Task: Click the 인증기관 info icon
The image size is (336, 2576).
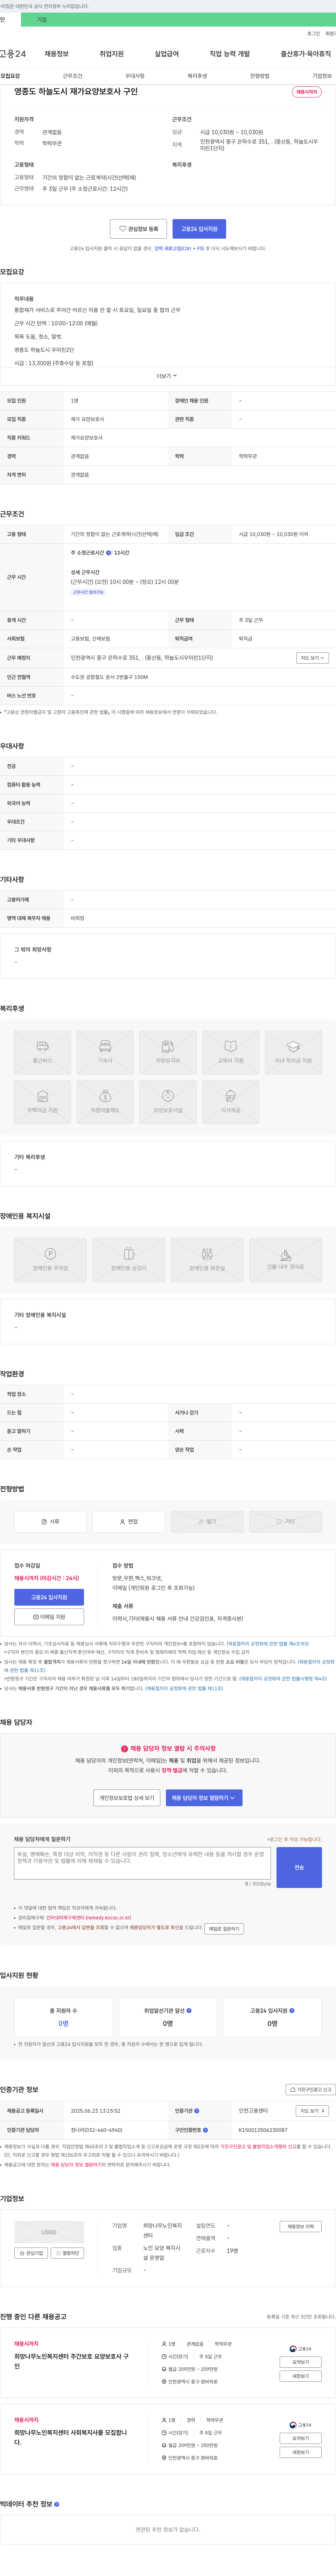Action: coord(197,2111)
